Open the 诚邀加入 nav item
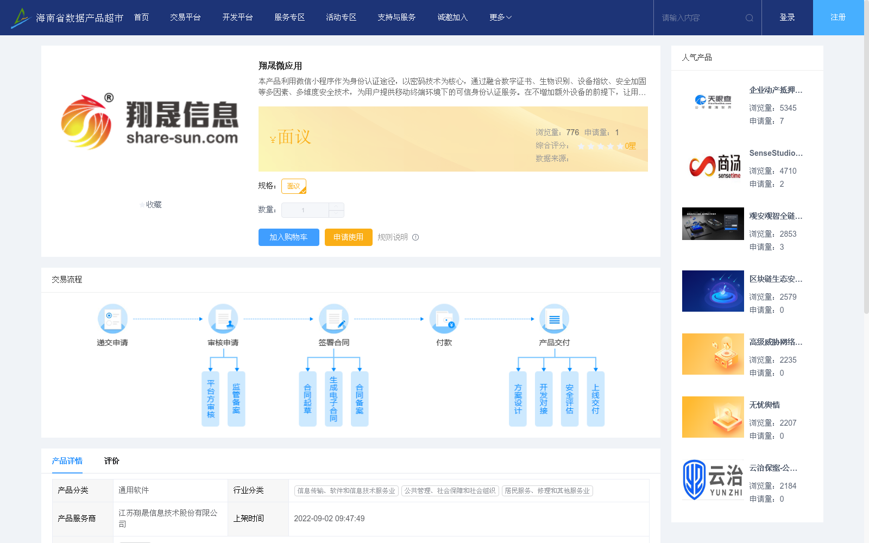Viewport: 869px width, 543px height. click(452, 17)
